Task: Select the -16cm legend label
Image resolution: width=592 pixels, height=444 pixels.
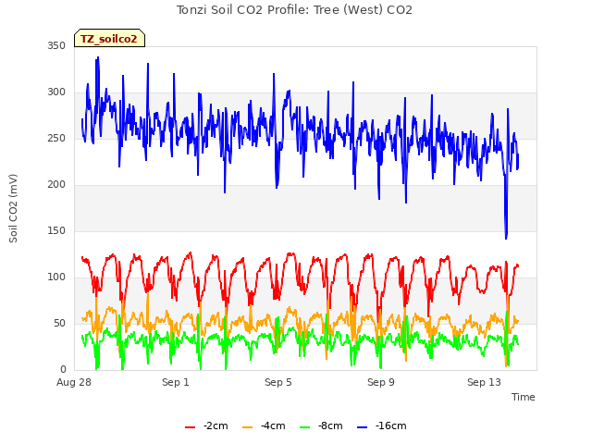Action: pos(390,425)
